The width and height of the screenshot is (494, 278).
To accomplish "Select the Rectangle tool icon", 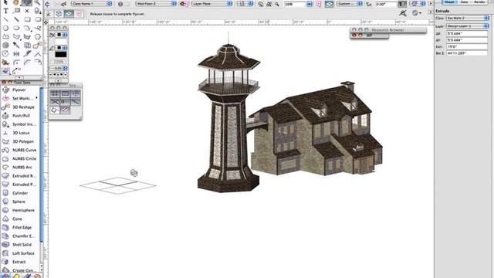I will 27,19.
